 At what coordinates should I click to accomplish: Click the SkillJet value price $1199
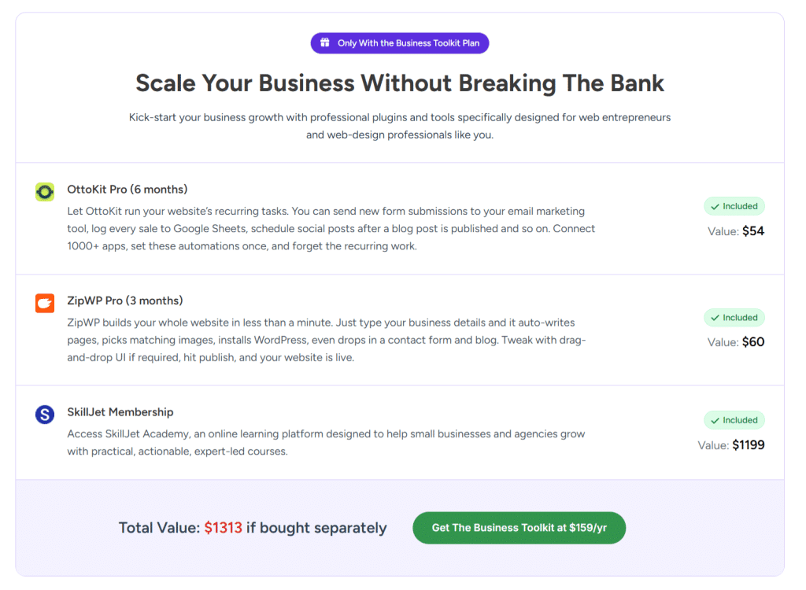pos(748,445)
